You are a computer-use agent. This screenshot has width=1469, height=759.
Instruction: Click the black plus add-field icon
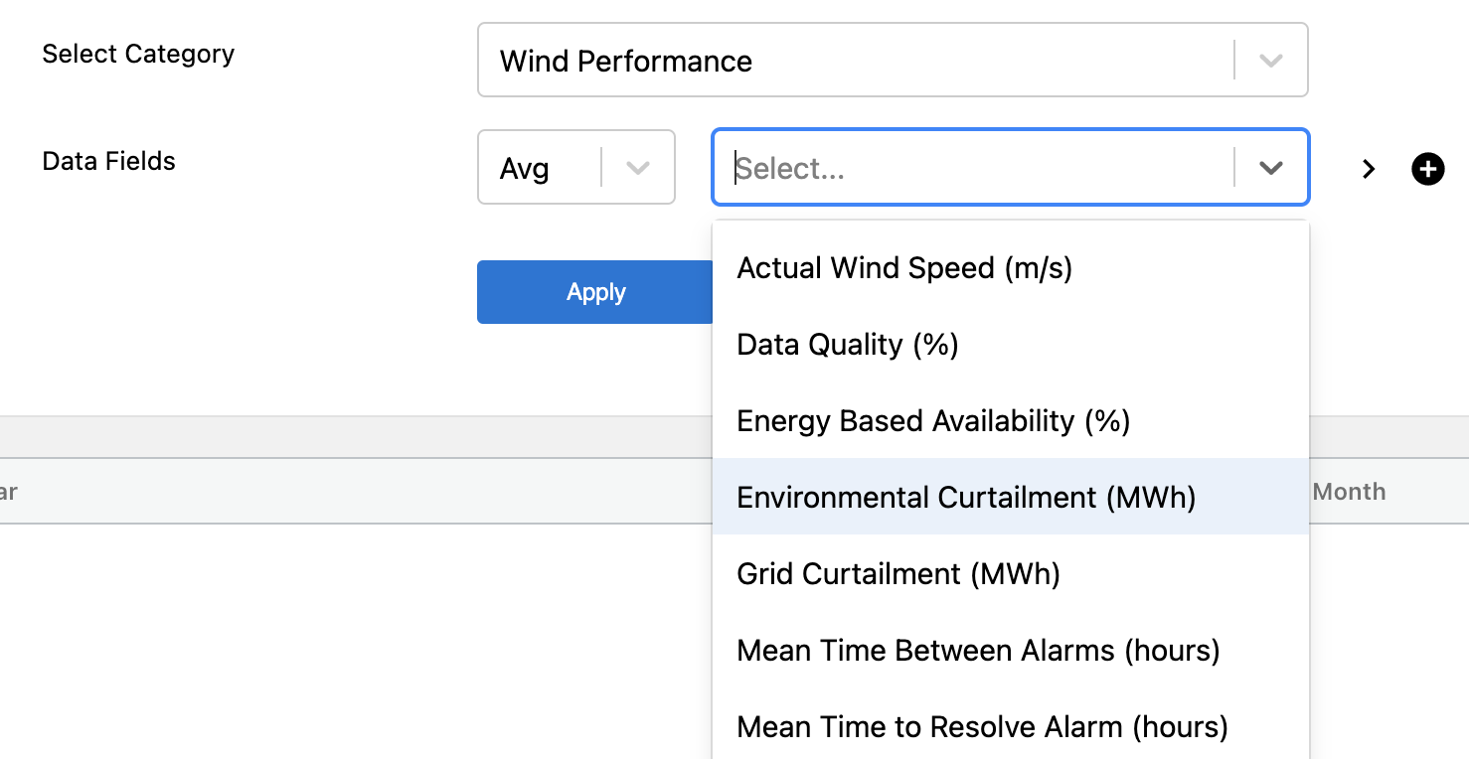(x=1428, y=169)
